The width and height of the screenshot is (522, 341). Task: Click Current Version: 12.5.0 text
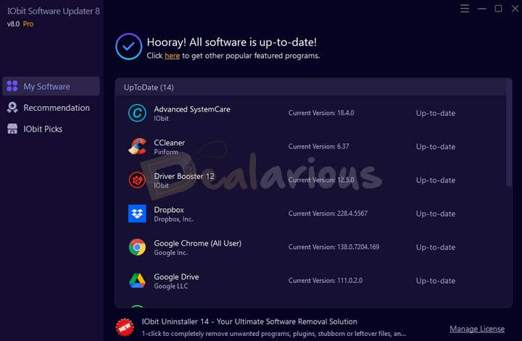[321, 180]
